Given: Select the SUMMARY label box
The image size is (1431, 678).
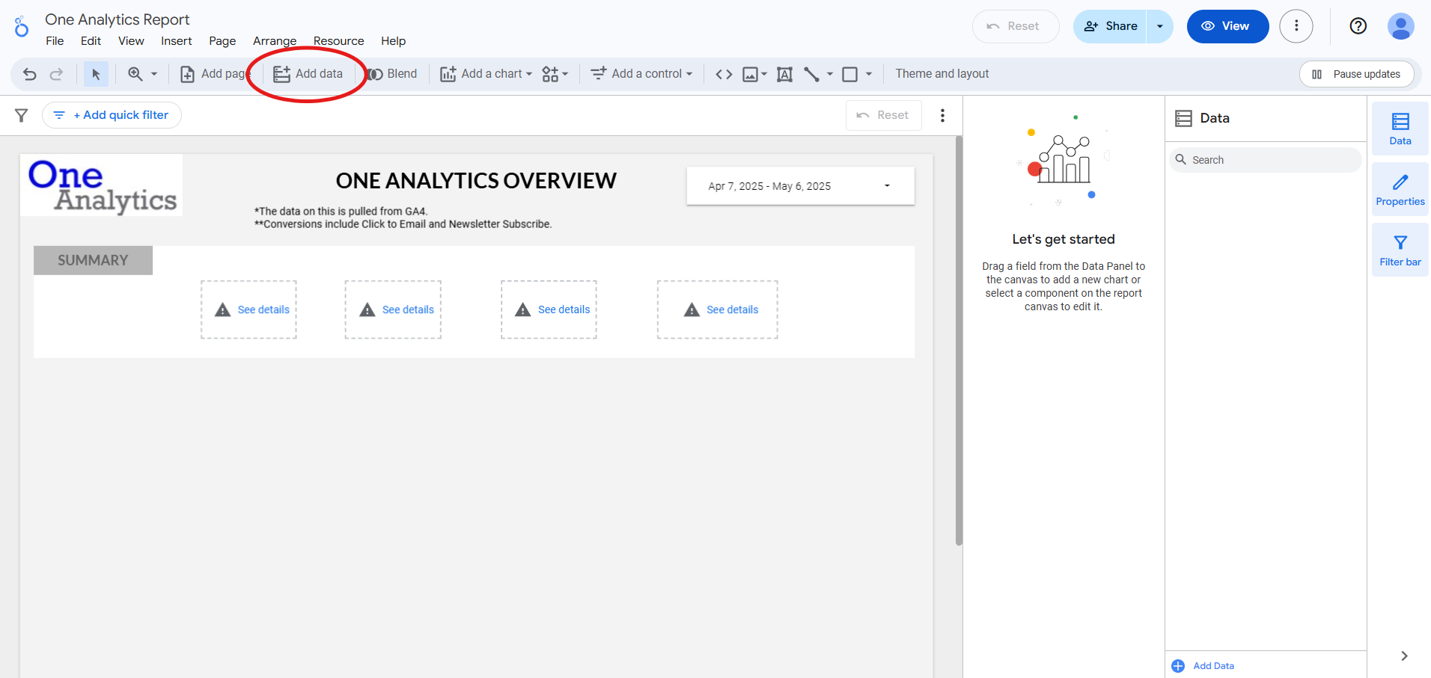Looking at the screenshot, I should pos(93,260).
